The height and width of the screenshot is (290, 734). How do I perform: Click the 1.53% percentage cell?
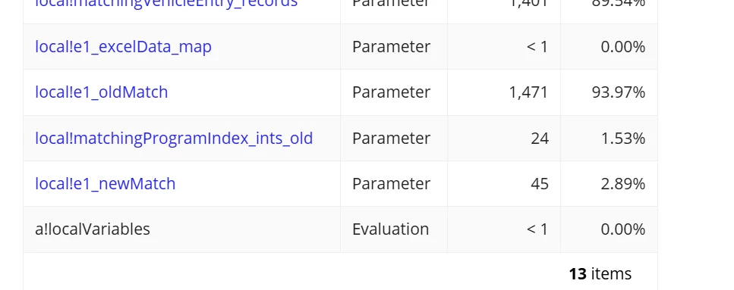(622, 139)
